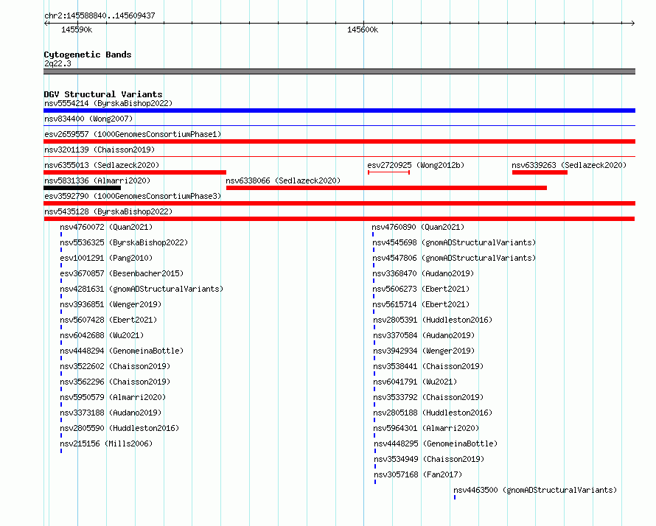Open nsv5964301 (Almarri2020) variant

point(426,428)
